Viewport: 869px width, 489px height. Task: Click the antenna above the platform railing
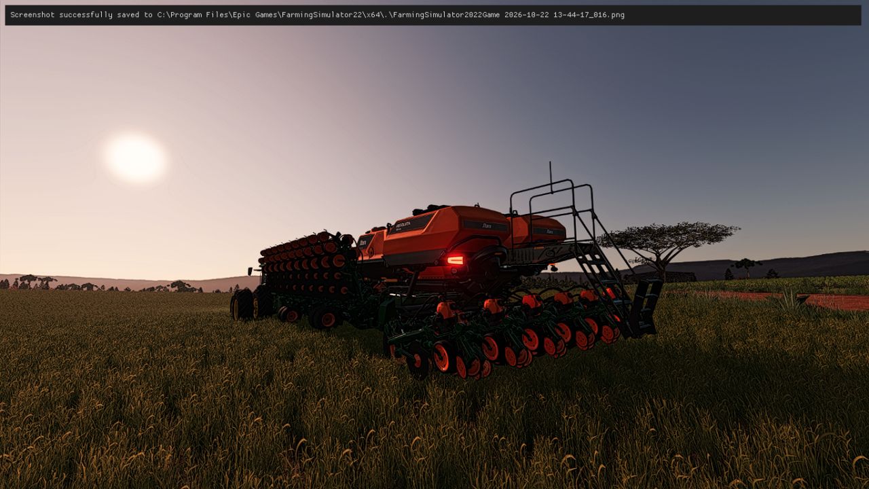[551, 177]
